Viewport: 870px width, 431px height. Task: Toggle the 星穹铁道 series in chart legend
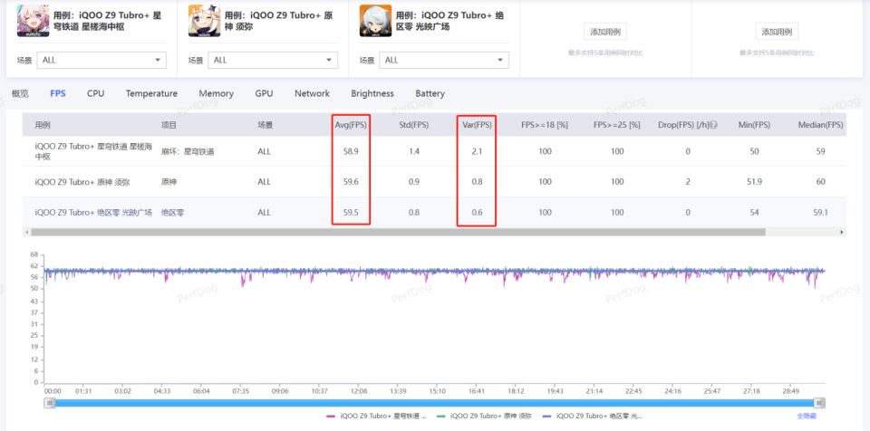coord(377,416)
